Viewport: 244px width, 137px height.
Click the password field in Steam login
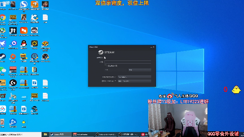(x=128, y=62)
